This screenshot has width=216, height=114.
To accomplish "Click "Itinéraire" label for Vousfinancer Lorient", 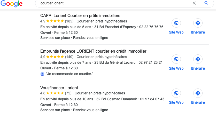I will (x=198, y=102).
